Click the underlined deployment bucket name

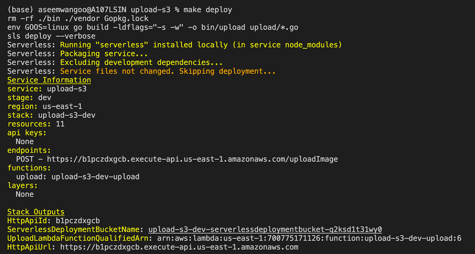[265, 229]
